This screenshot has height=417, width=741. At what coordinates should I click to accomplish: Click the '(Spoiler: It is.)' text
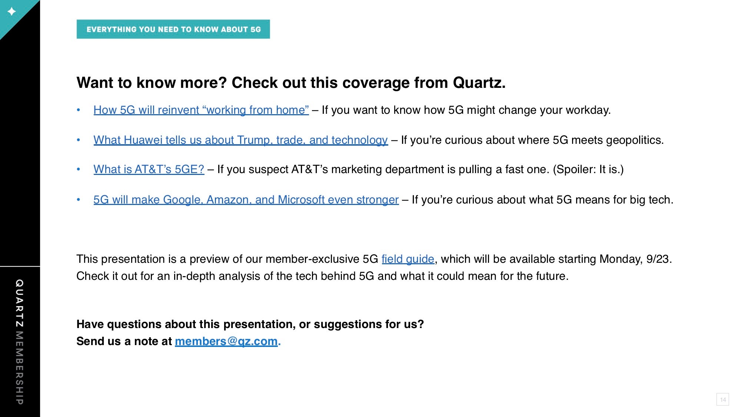pos(588,169)
